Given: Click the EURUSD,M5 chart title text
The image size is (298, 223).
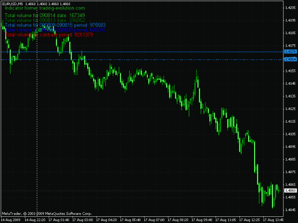Looking at the screenshot, I should click(x=12, y=4).
